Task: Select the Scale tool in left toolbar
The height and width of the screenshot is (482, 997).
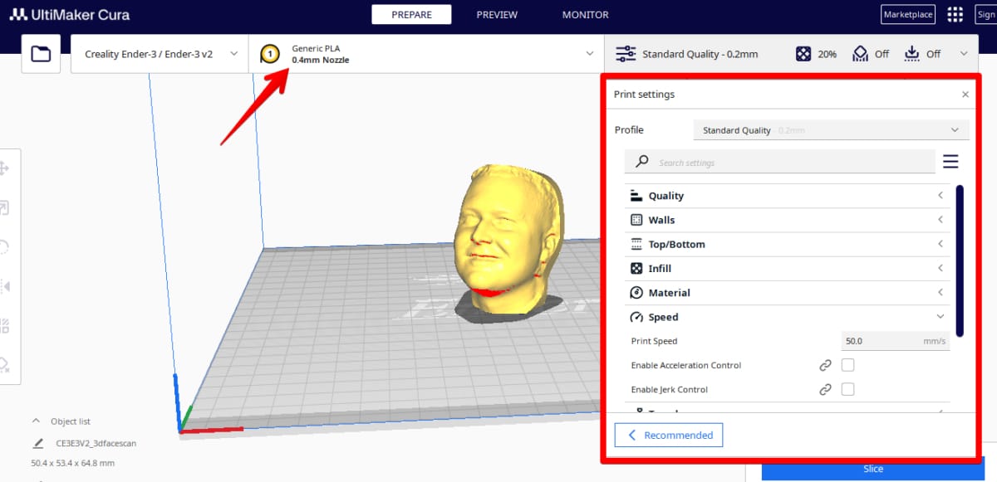Action: tap(4, 208)
